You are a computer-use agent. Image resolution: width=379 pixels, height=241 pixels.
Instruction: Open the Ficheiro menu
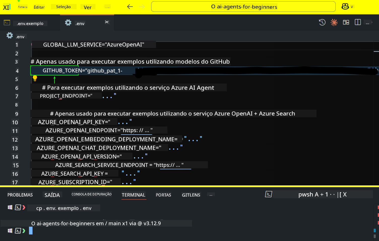click(x=23, y=7)
